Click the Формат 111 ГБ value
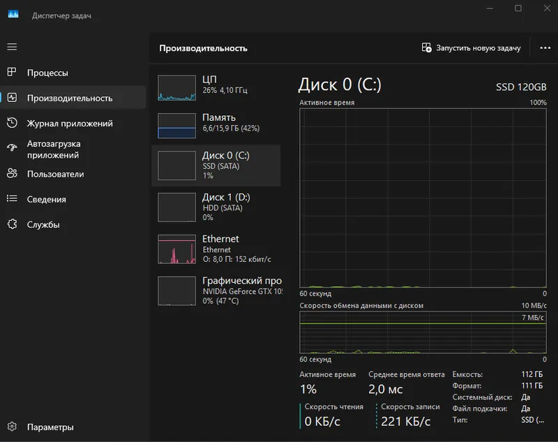 point(532,385)
